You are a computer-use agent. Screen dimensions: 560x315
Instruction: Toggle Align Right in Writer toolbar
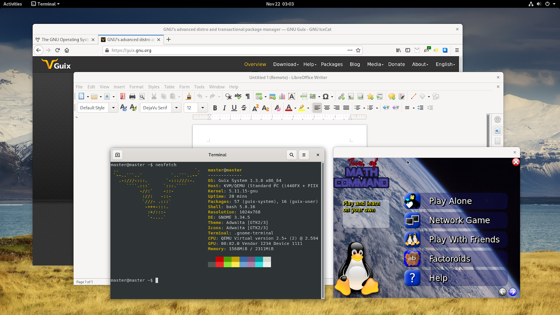pos(336,108)
